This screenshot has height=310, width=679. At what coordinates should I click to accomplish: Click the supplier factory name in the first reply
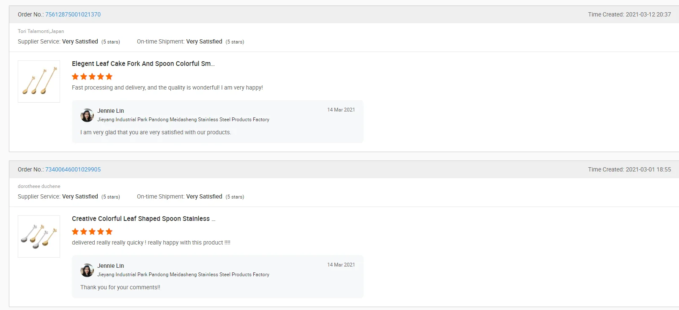pos(183,120)
